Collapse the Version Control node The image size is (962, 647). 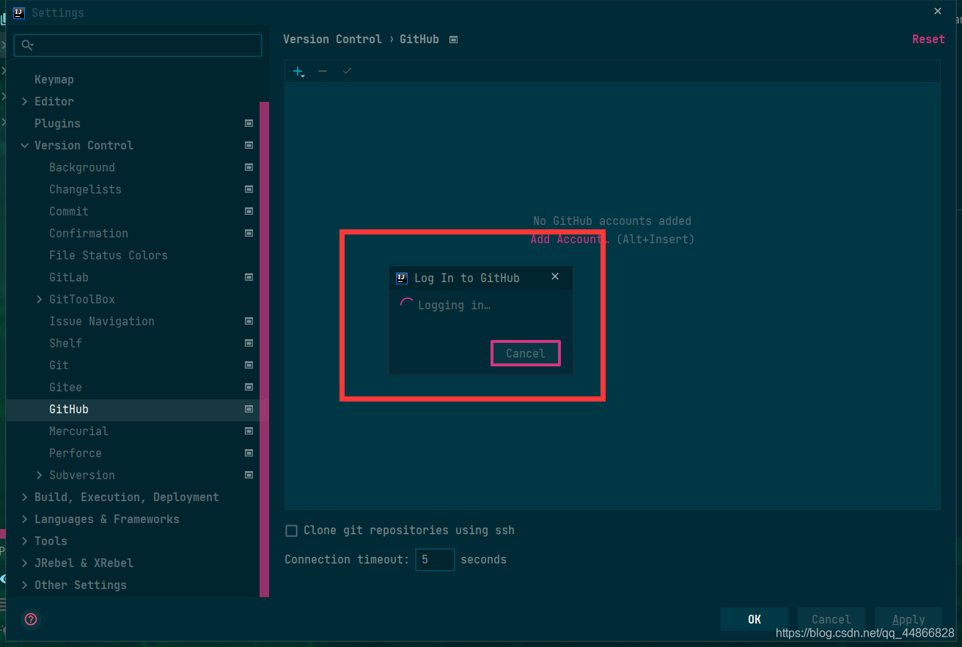pyautogui.click(x=25, y=145)
